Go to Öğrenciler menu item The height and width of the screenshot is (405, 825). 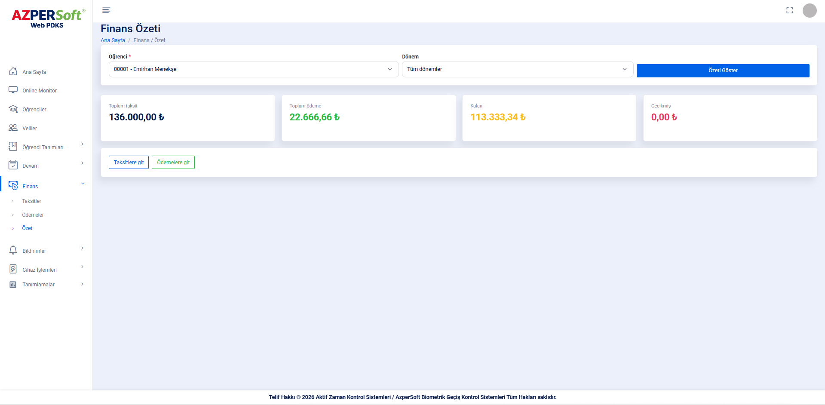coord(34,110)
